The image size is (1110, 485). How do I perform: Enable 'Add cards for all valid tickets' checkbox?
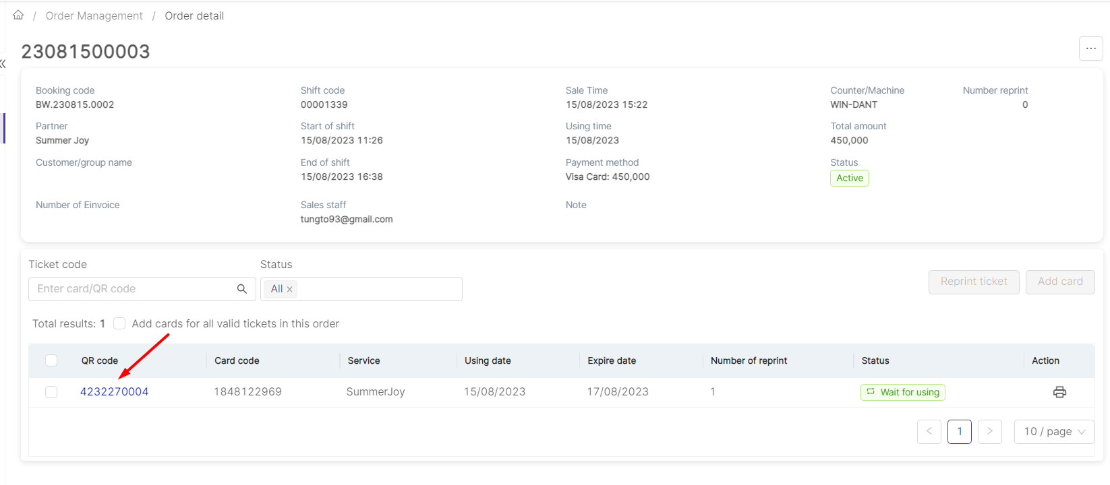119,324
